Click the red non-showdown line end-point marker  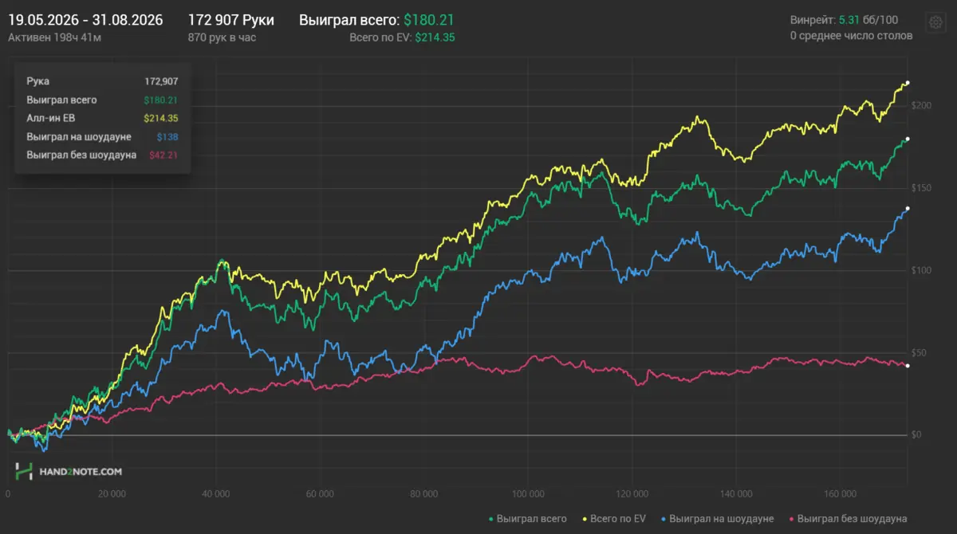(x=908, y=365)
